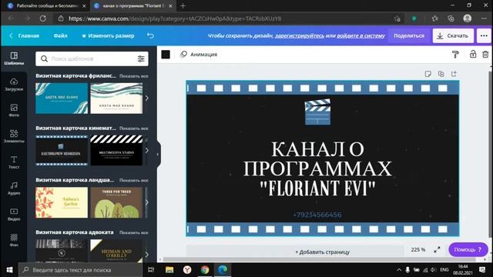Open the Текст panel in sidebar

[14, 162]
